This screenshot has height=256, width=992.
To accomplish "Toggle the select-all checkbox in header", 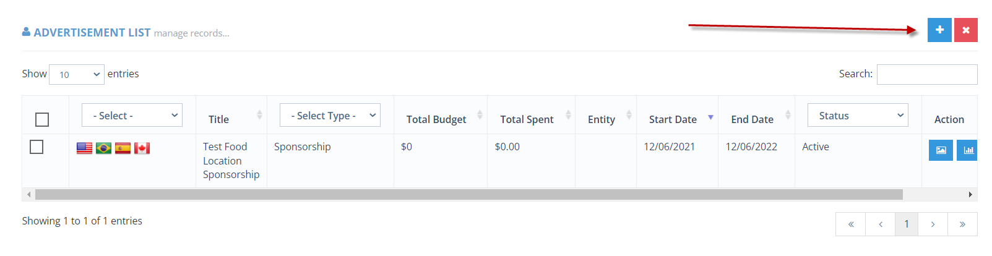I will 42,119.
